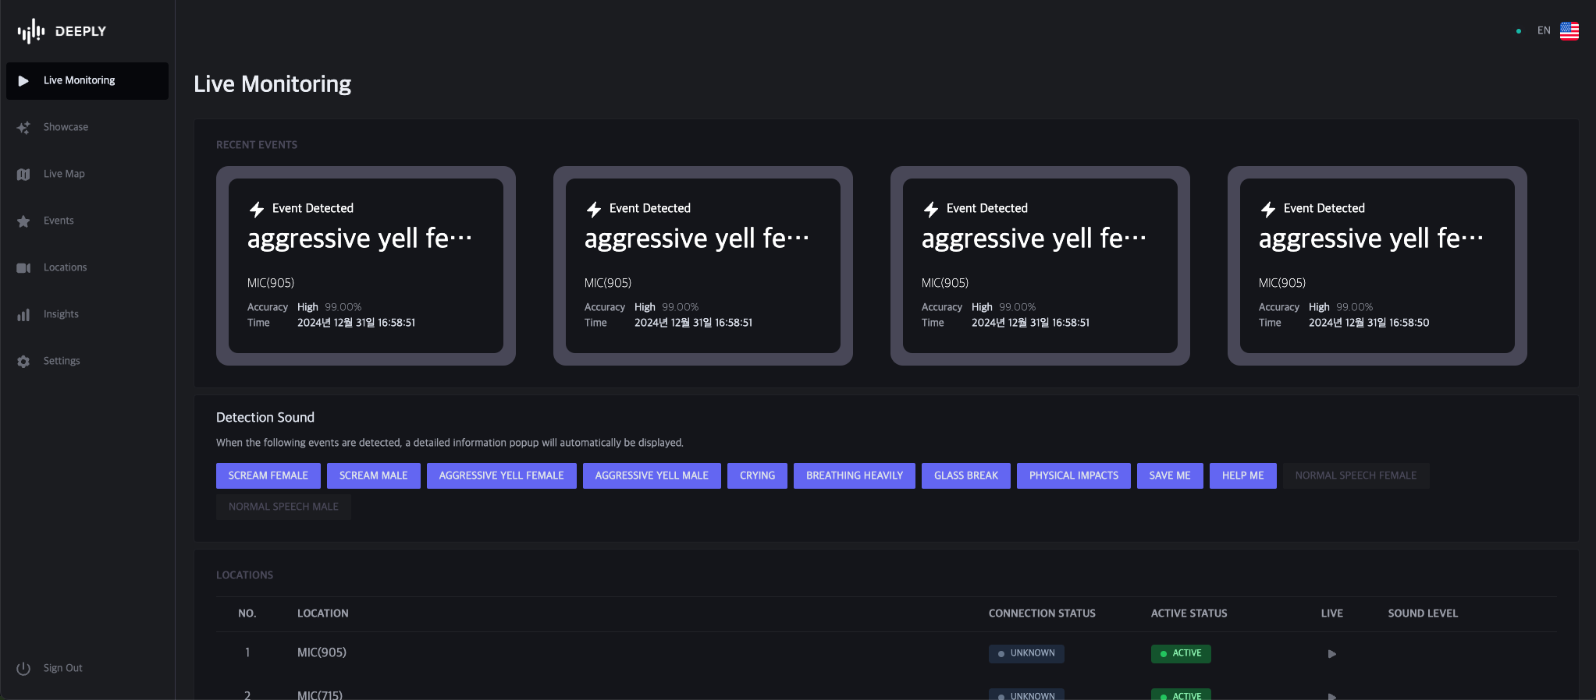The image size is (1596, 700).
Task: Click the Deeply logo icon
Action: pyautogui.click(x=31, y=31)
